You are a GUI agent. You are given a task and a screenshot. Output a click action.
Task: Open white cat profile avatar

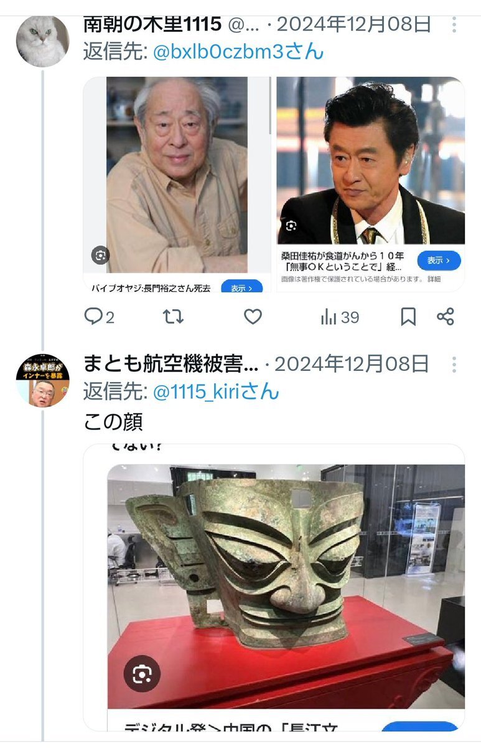(x=42, y=41)
